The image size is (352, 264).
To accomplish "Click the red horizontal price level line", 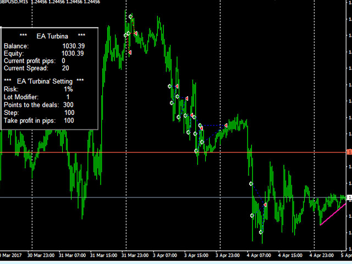I will [x=165, y=152].
